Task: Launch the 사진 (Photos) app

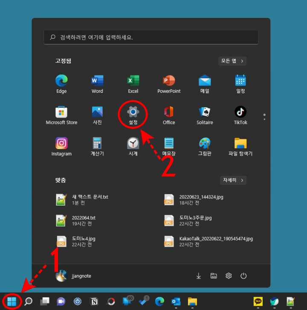Action: 97,115
